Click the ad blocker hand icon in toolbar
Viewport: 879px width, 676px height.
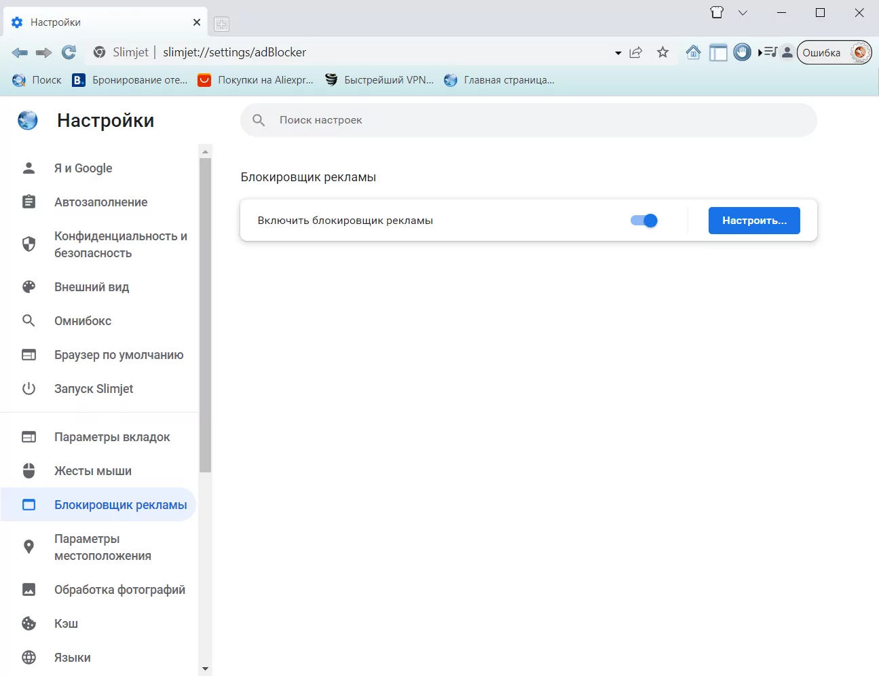[x=743, y=52]
